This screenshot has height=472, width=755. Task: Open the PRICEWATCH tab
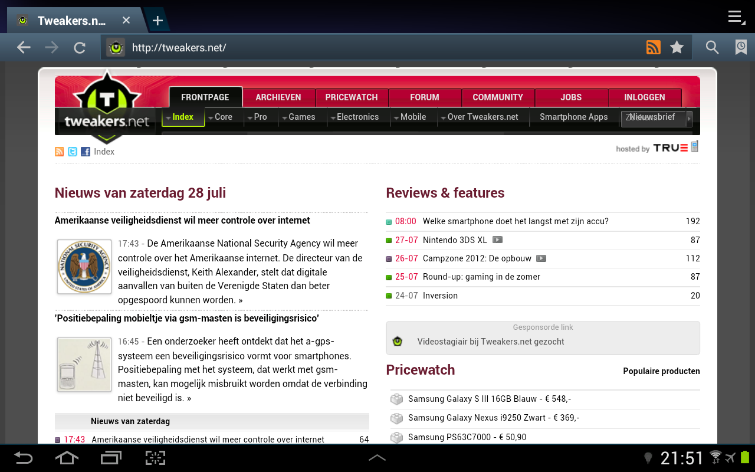pyautogui.click(x=352, y=97)
